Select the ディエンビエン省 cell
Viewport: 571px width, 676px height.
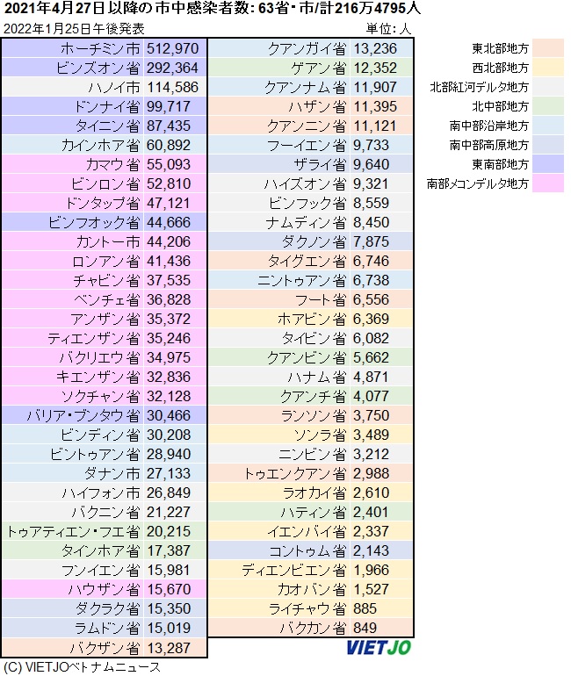tap(279, 571)
